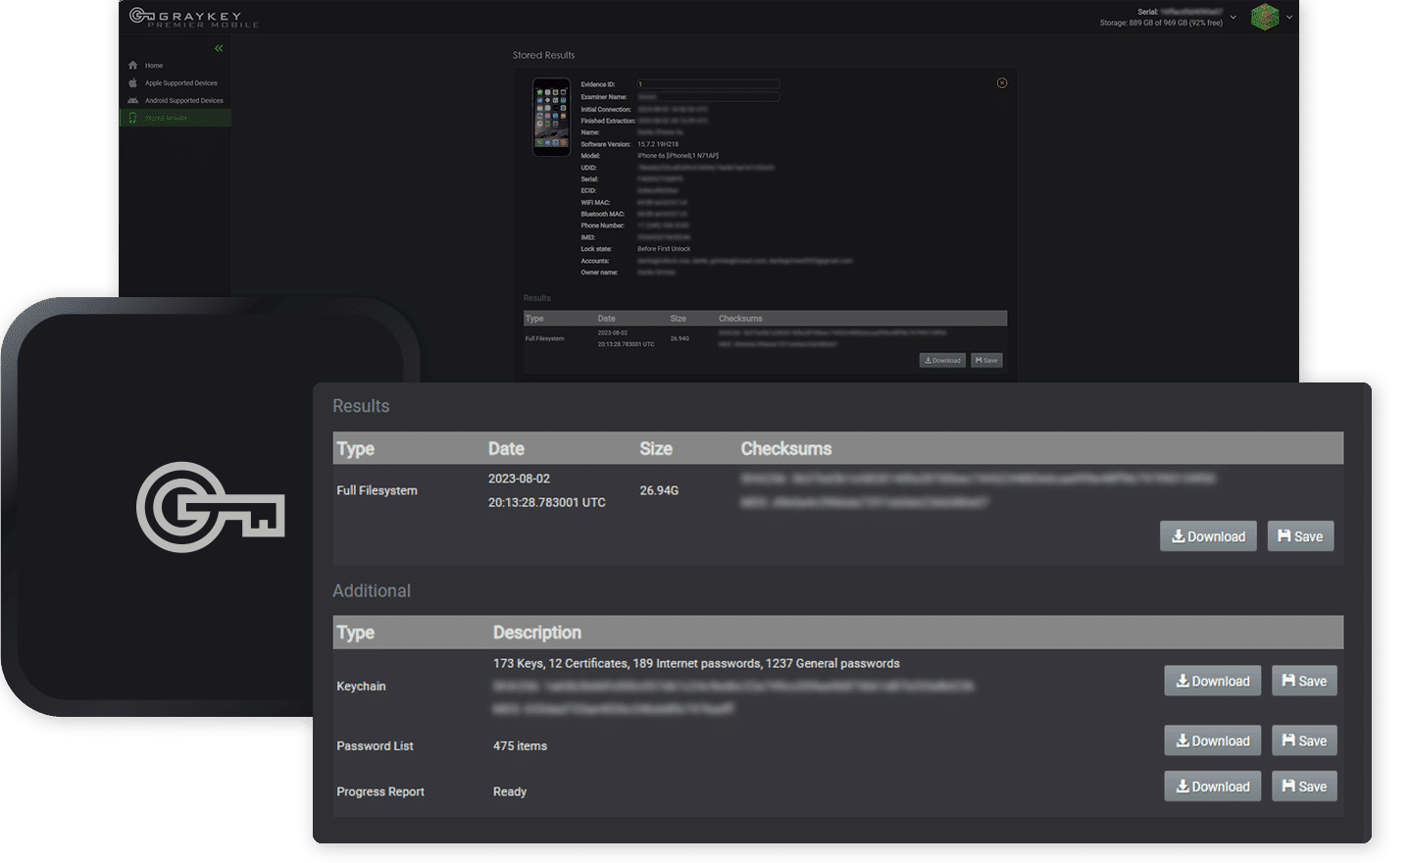Click the Description column header in the Additional table
Viewport: 1410px width, 863px height.
pyautogui.click(x=537, y=633)
